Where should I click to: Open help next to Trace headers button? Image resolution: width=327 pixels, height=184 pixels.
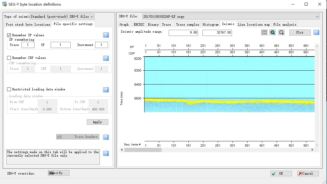point(106,137)
